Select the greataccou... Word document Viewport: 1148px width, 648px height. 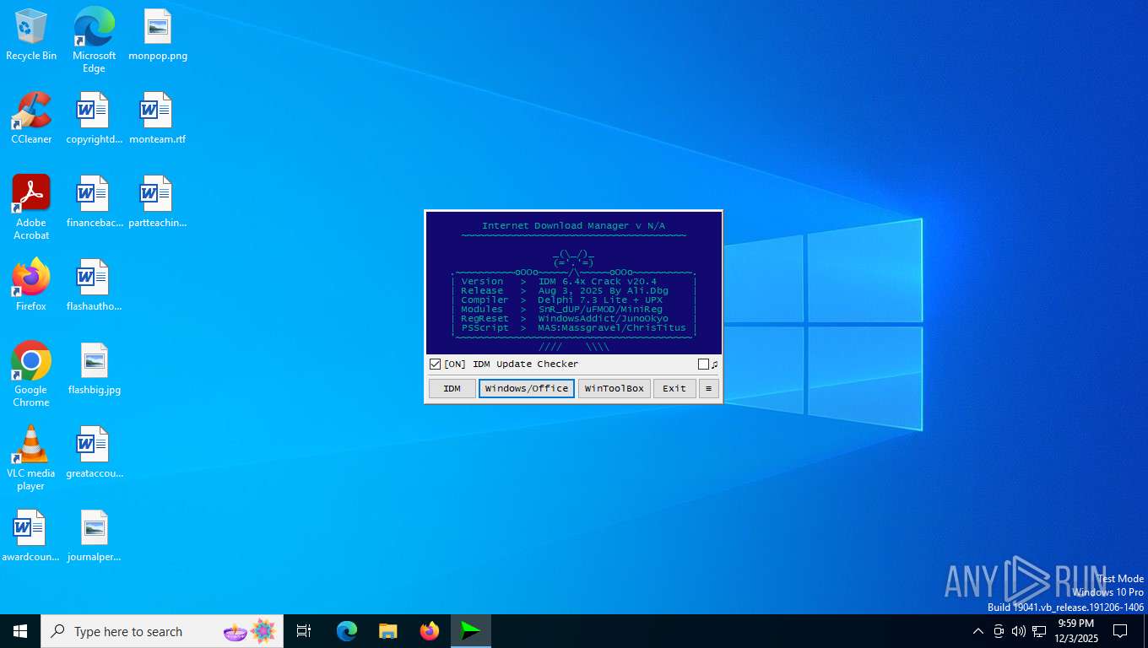point(94,451)
